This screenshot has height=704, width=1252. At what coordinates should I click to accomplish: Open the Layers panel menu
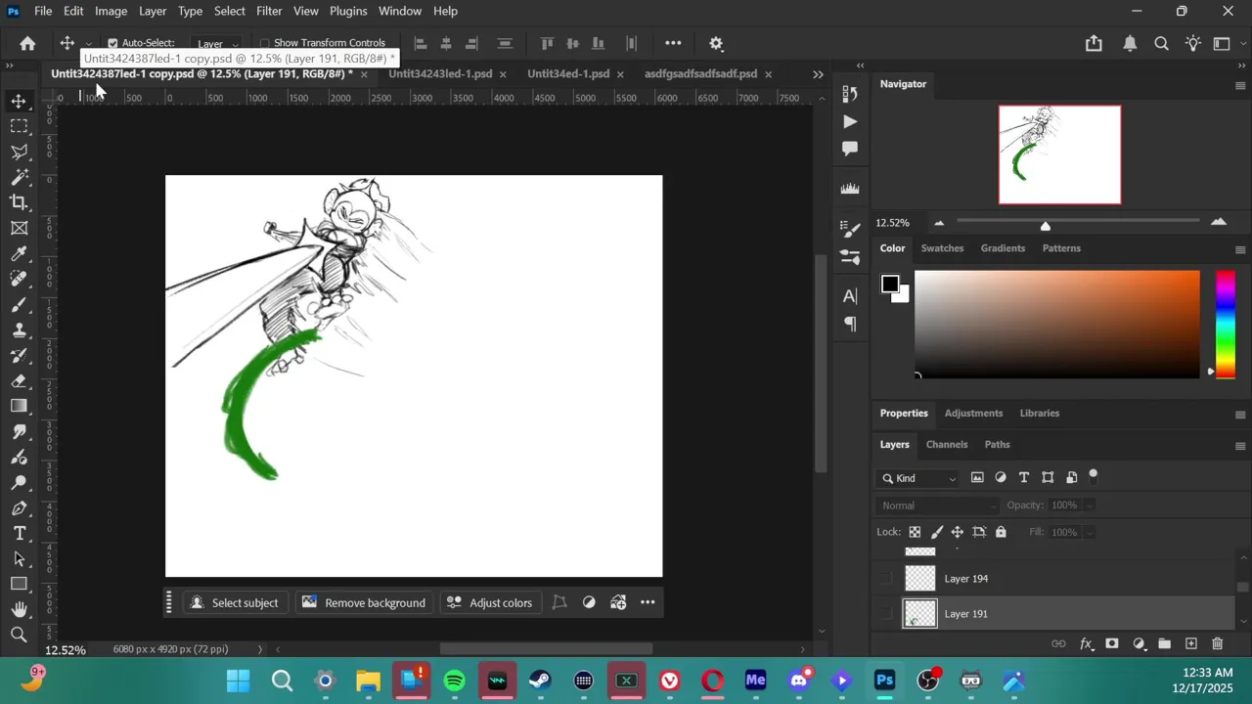coord(1240,446)
